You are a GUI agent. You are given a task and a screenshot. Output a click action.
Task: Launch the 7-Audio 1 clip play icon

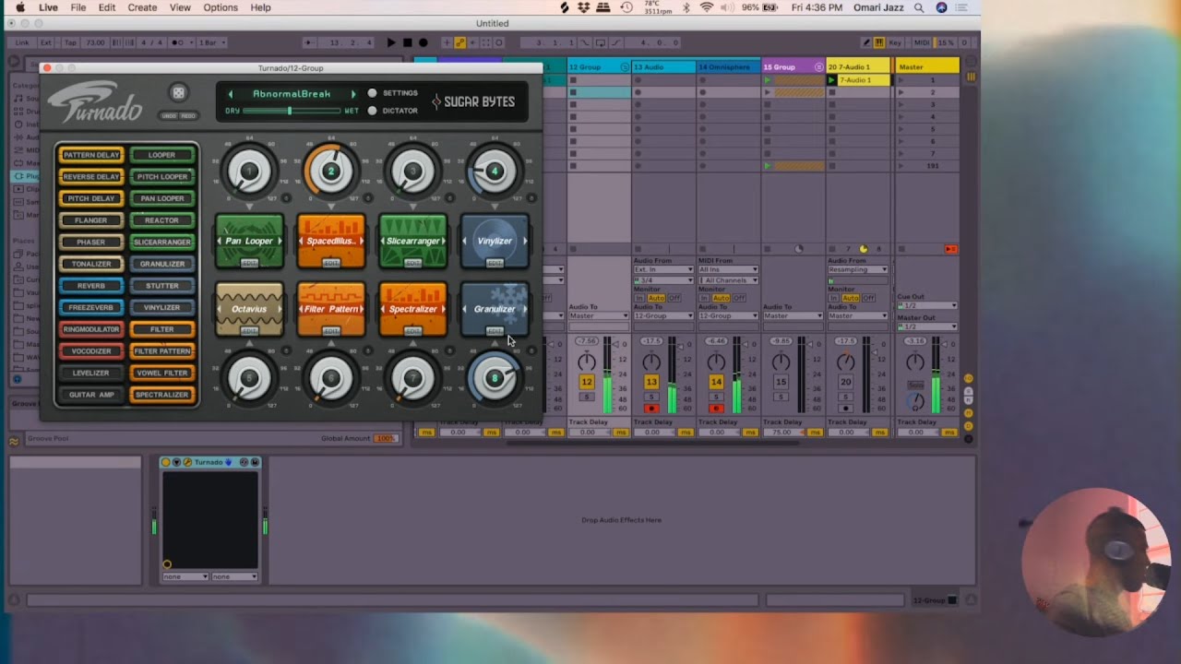(x=832, y=80)
